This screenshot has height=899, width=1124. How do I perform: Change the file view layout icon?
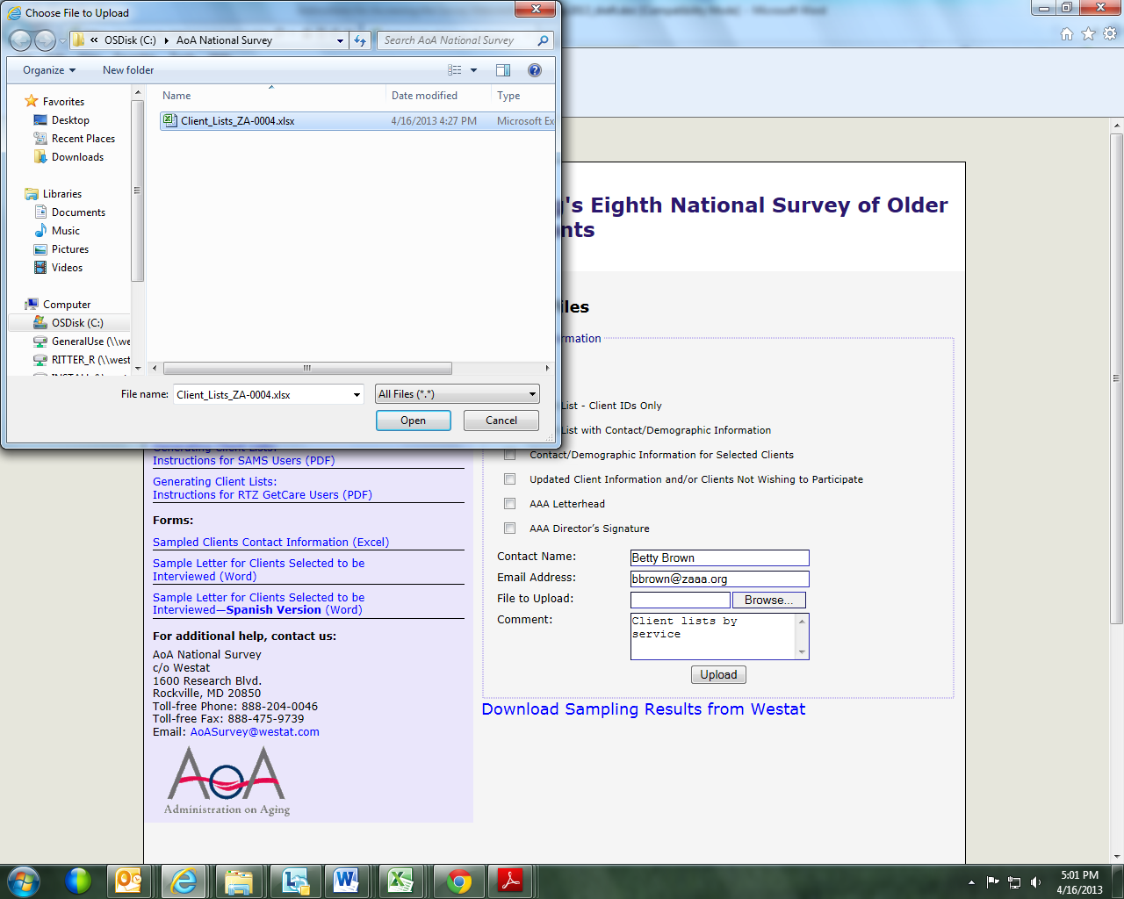click(455, 70)
